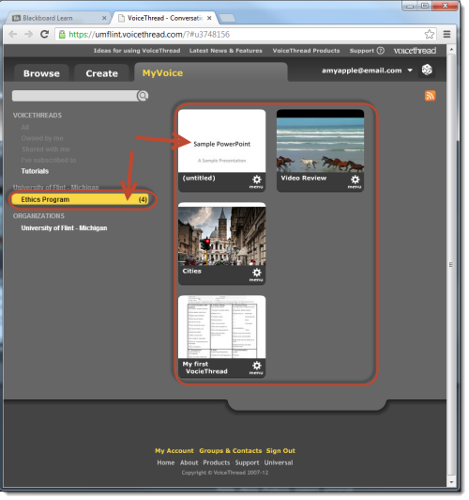Open the orange RSS feed icon
Screen dimensions: 469x500
430,96
